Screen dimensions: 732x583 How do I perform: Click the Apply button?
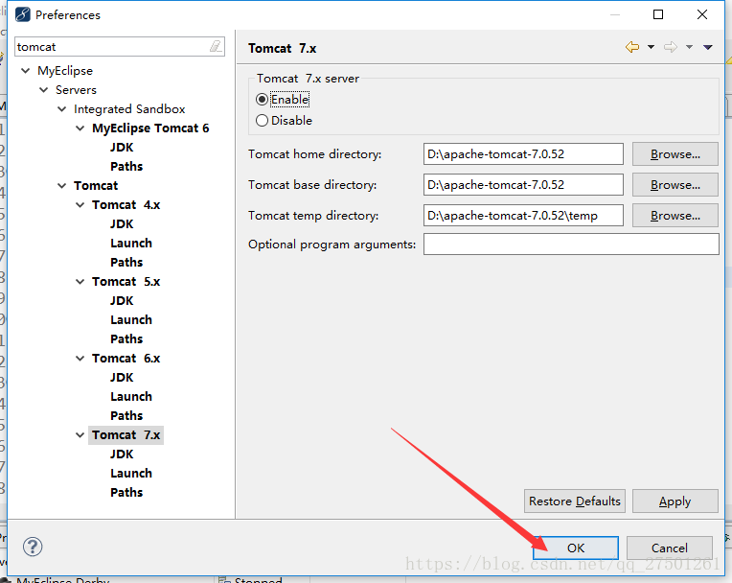[675, 501]
